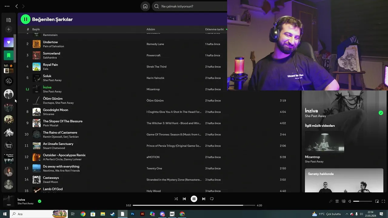Open the Home icon
The width and height of the screenshot is (388, 218).
pos(145,6)
